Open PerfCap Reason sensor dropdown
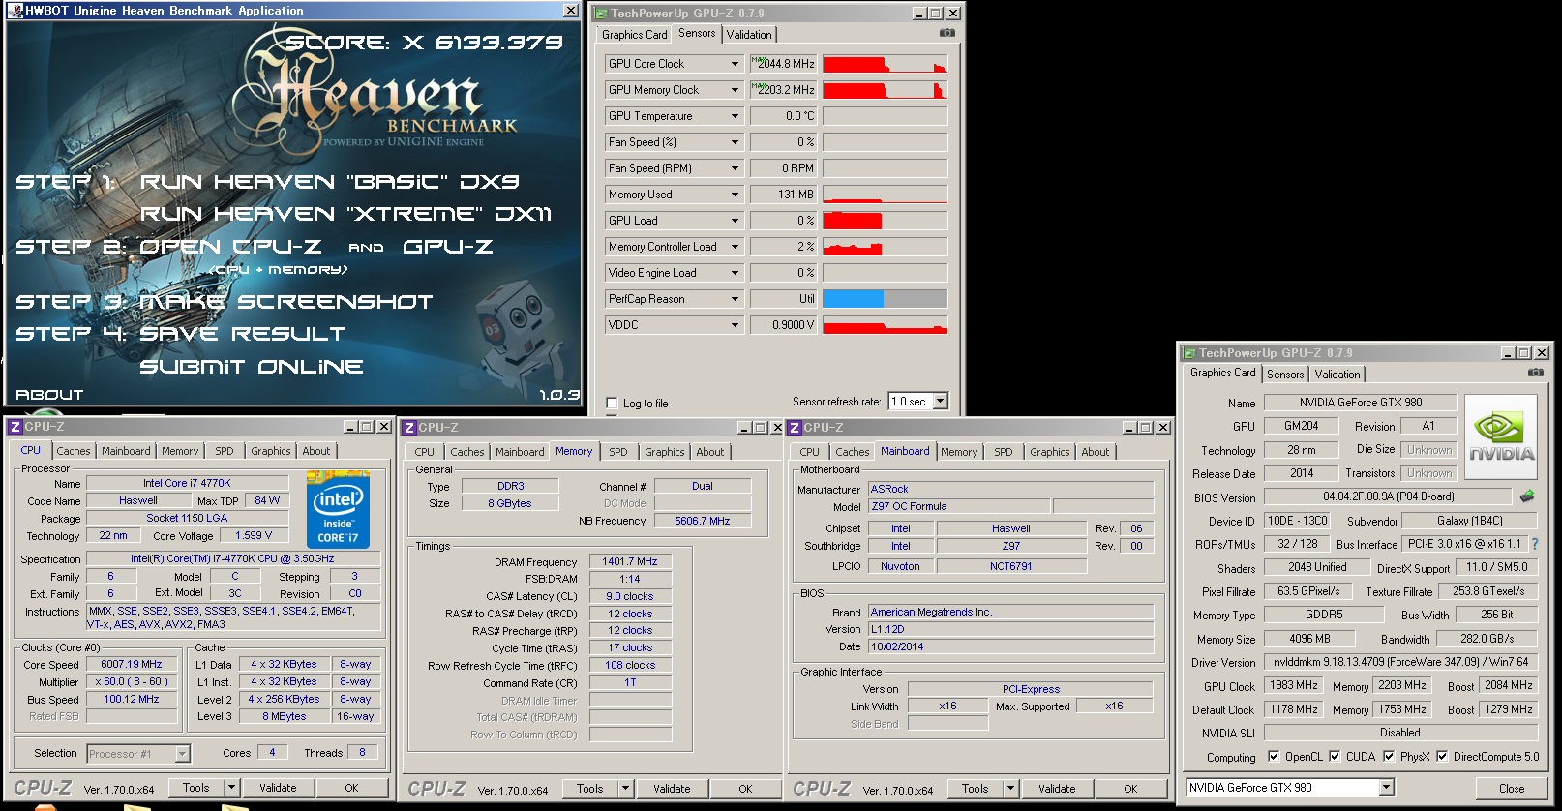 pyautogui.click(x=735, y=299)
